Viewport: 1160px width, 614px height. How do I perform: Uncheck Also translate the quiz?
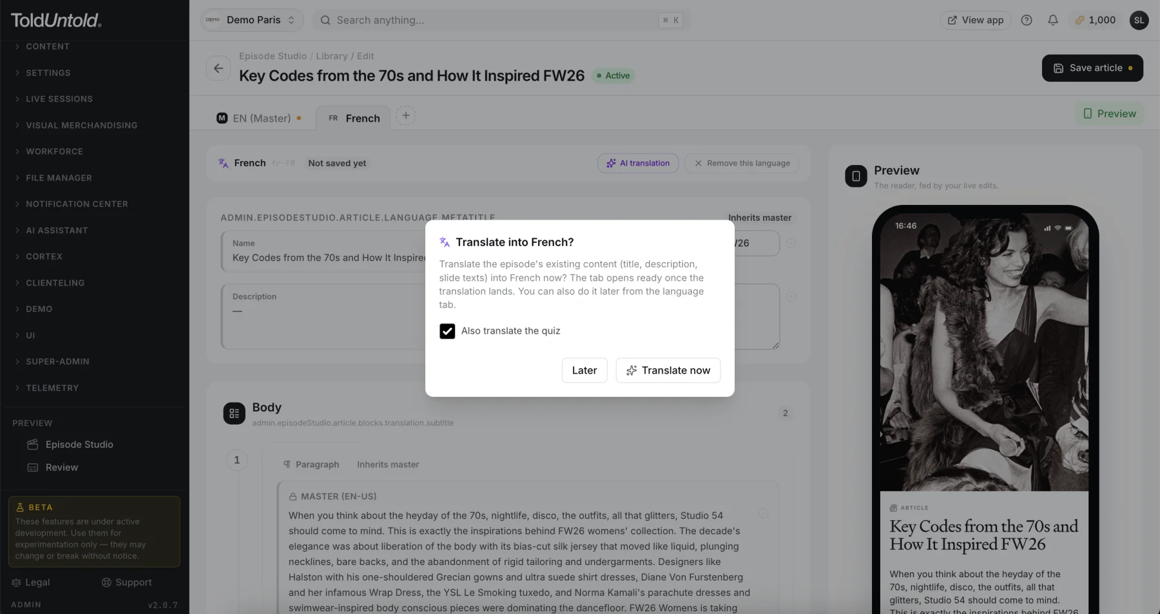(447, 331)
